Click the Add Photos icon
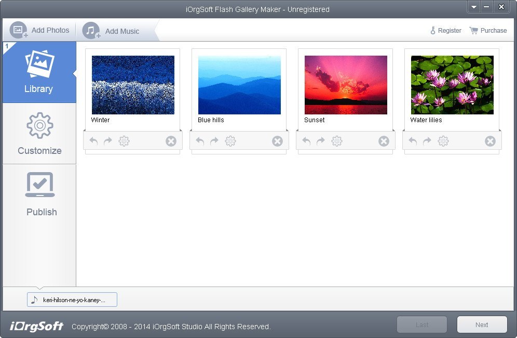This screenshot has height=338, width=517. (18, 30)
